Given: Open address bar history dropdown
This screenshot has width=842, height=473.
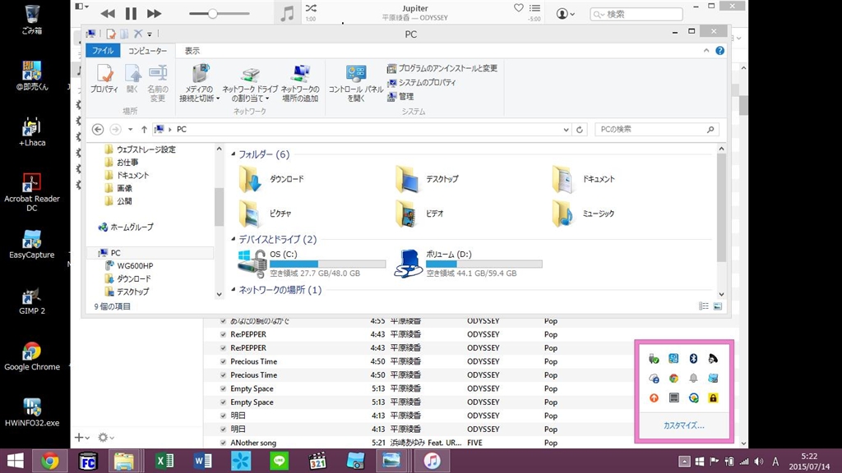Looking at the screenshot, I should point(566,129).
